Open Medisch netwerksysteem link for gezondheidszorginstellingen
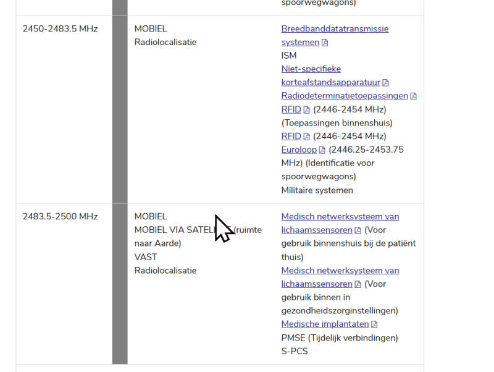The height and width of the screenshot is (372, 494). [x=340, y=271]
